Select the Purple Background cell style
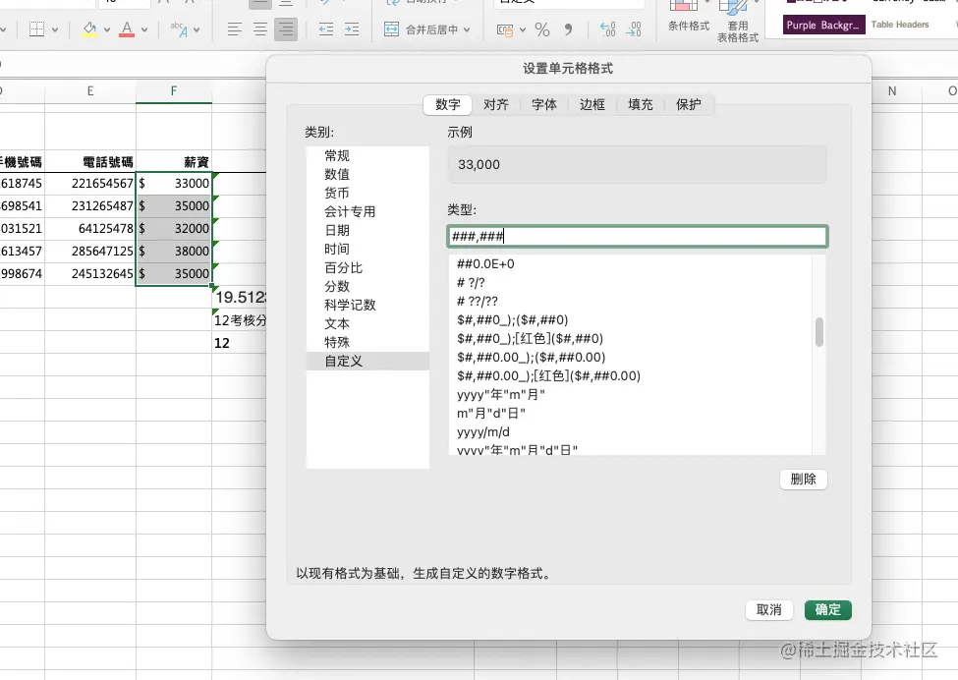 click(x=823, y=25)
